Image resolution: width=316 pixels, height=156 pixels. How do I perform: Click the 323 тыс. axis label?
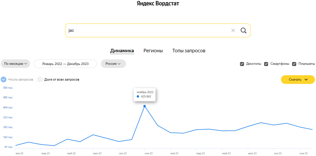click(x=8, y=117)
